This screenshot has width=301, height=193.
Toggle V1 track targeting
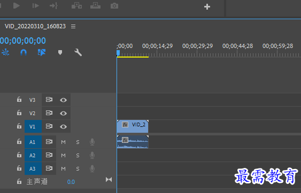pos(33,126)
